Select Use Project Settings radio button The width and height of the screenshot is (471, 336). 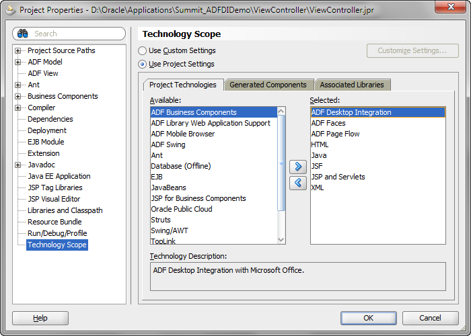[142, 65]
